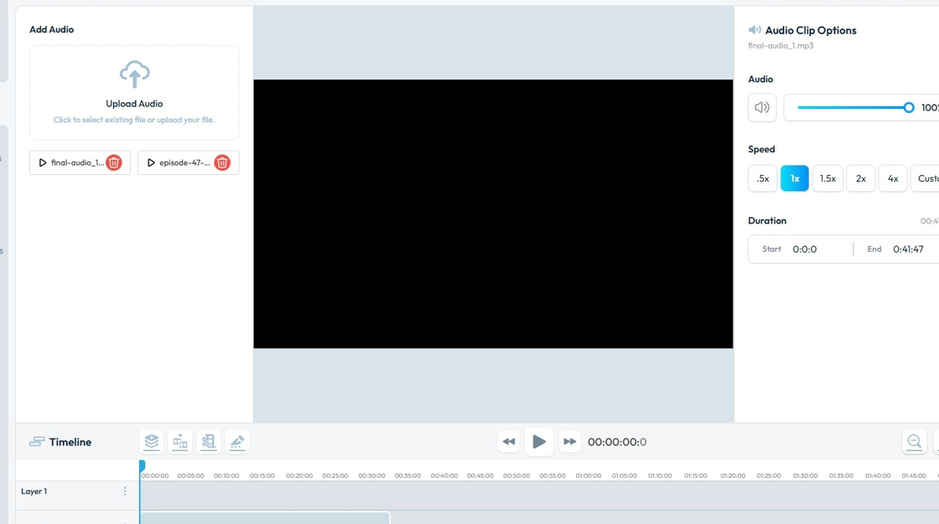Play preview of episode-47 file

pyautogui.click(x=151, y=162)
